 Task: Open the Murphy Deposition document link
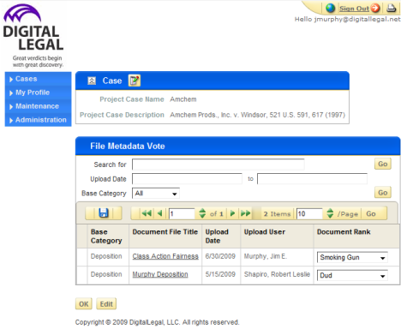160,274
